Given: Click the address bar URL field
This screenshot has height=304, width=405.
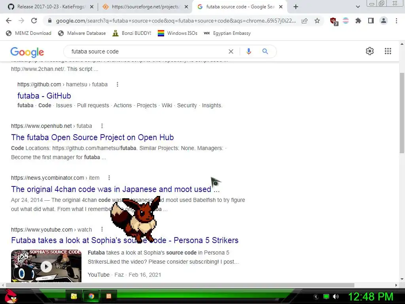Looking at the screenshot, I should (176, 21).
